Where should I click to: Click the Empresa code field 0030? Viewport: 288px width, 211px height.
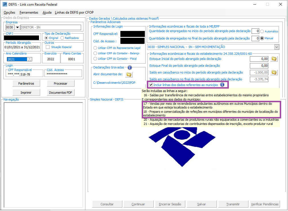pyautogui.click(x=10, y=27)
